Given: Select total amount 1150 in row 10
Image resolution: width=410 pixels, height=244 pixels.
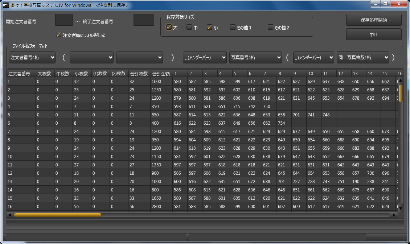Looking at the screenshot, I should point(161,157).
